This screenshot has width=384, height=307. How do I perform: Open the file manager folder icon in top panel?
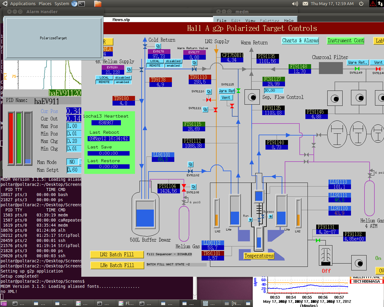tap(97, 4)
